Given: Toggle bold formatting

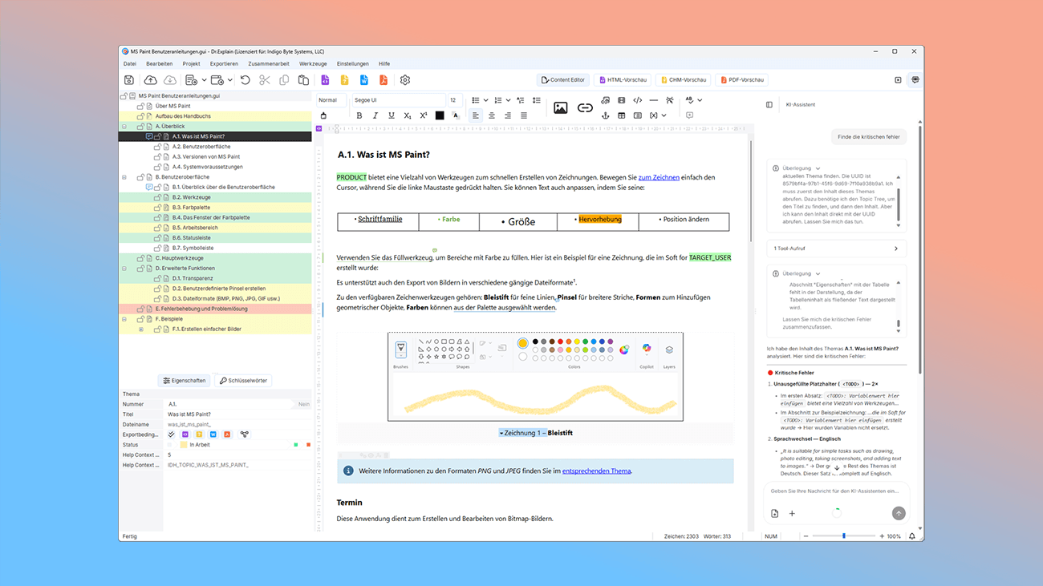Looking at the screenshot, I should point(359,115).
